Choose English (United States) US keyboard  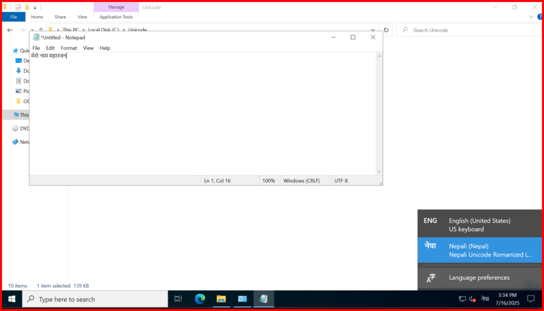[480, 224]
